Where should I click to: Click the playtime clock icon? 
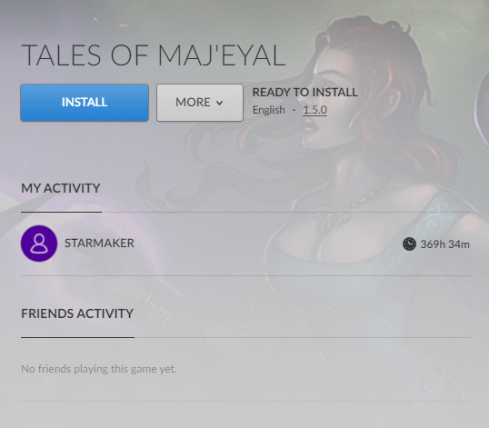coord(409,244)
